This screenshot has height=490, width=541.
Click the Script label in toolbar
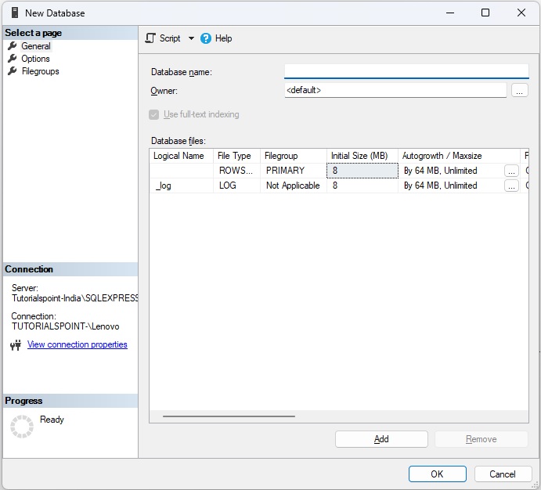coord(170,38)
